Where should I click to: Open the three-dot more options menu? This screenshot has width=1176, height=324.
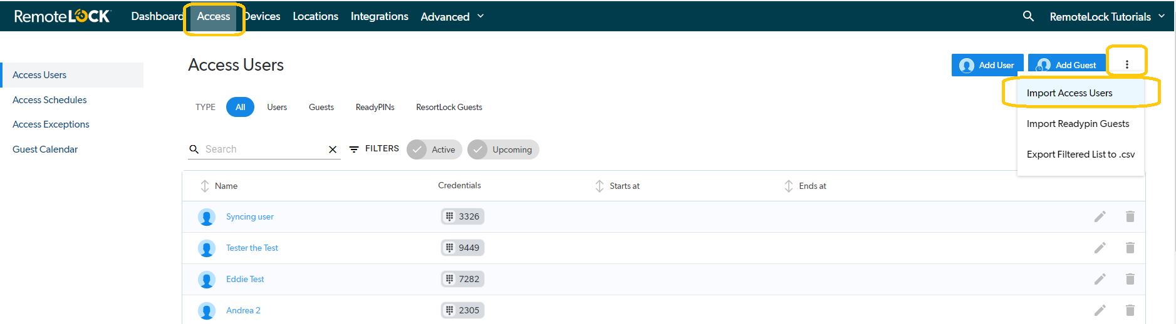point(1127,64)
